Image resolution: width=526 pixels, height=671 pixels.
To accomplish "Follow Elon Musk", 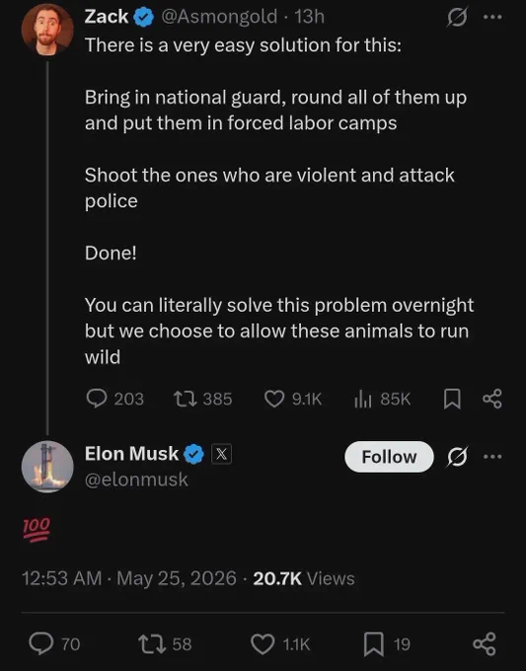I will 389,457.
